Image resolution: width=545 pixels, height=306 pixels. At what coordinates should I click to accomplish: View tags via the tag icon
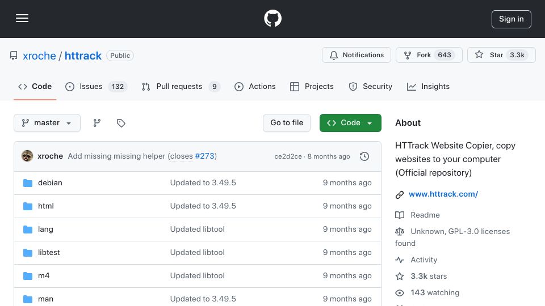tap(121, 123)
